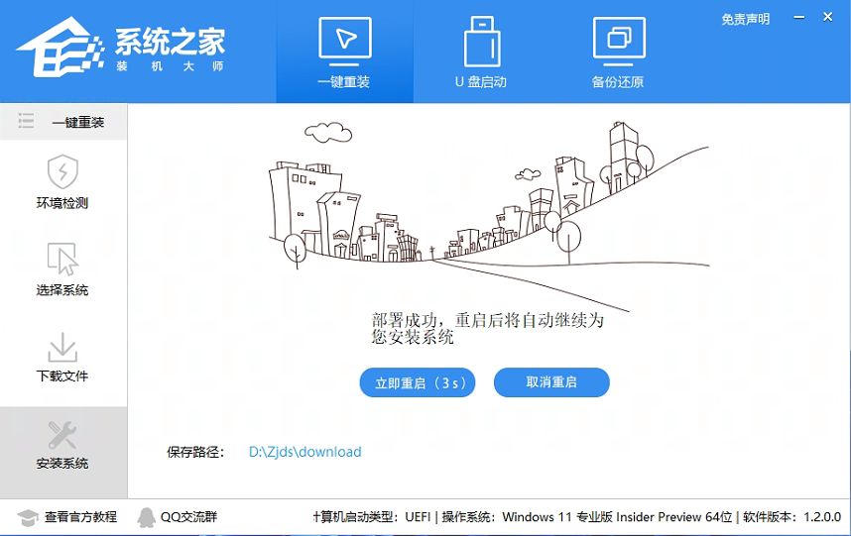Close the 系统之家 installer window

point(828,18)
